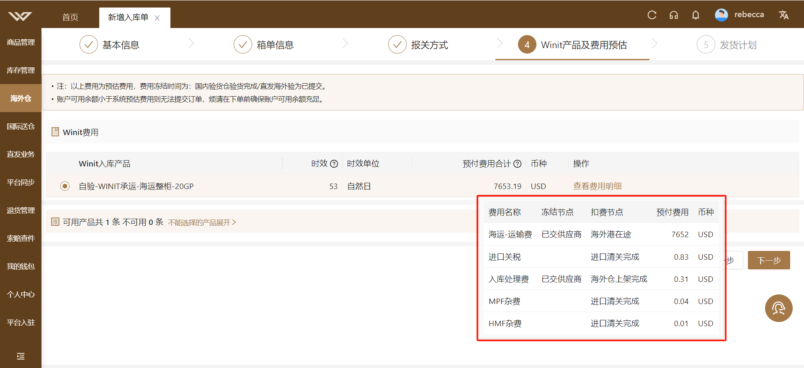Viewport: 804px width, 368px height.
Task: Open 海外仓 in the sidebar
Action: coord(21,98)
